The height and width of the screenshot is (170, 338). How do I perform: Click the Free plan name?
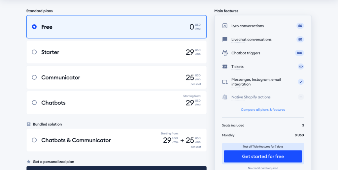point(47,27)
